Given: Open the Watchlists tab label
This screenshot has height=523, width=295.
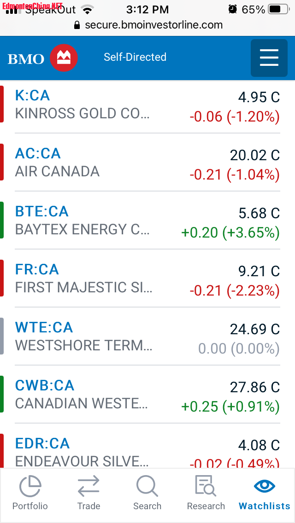Looking at the screenshot, I should point(265,506).
